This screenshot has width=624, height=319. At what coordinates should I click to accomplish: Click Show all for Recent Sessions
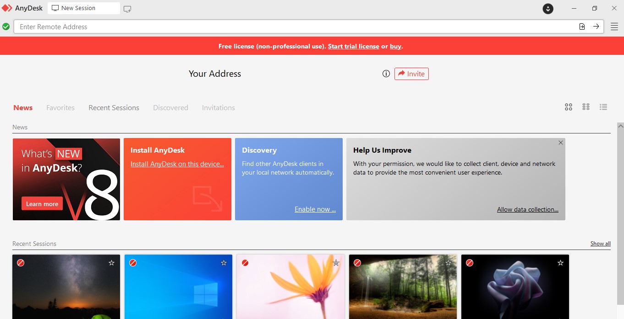pyautogui.click(x=601, y=244)
